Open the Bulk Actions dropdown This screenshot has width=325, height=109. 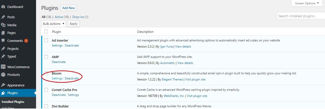[53, 24]
